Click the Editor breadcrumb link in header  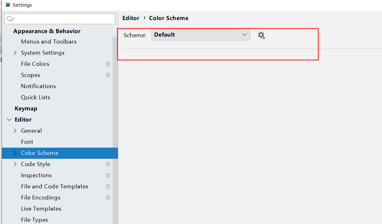131,18
